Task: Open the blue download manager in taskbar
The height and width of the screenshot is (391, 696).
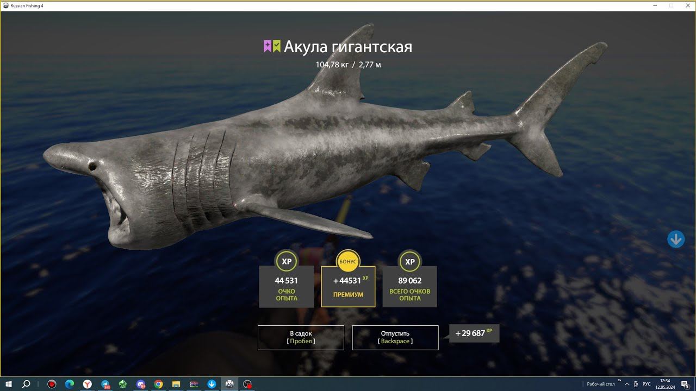Action: click(212, 384)
